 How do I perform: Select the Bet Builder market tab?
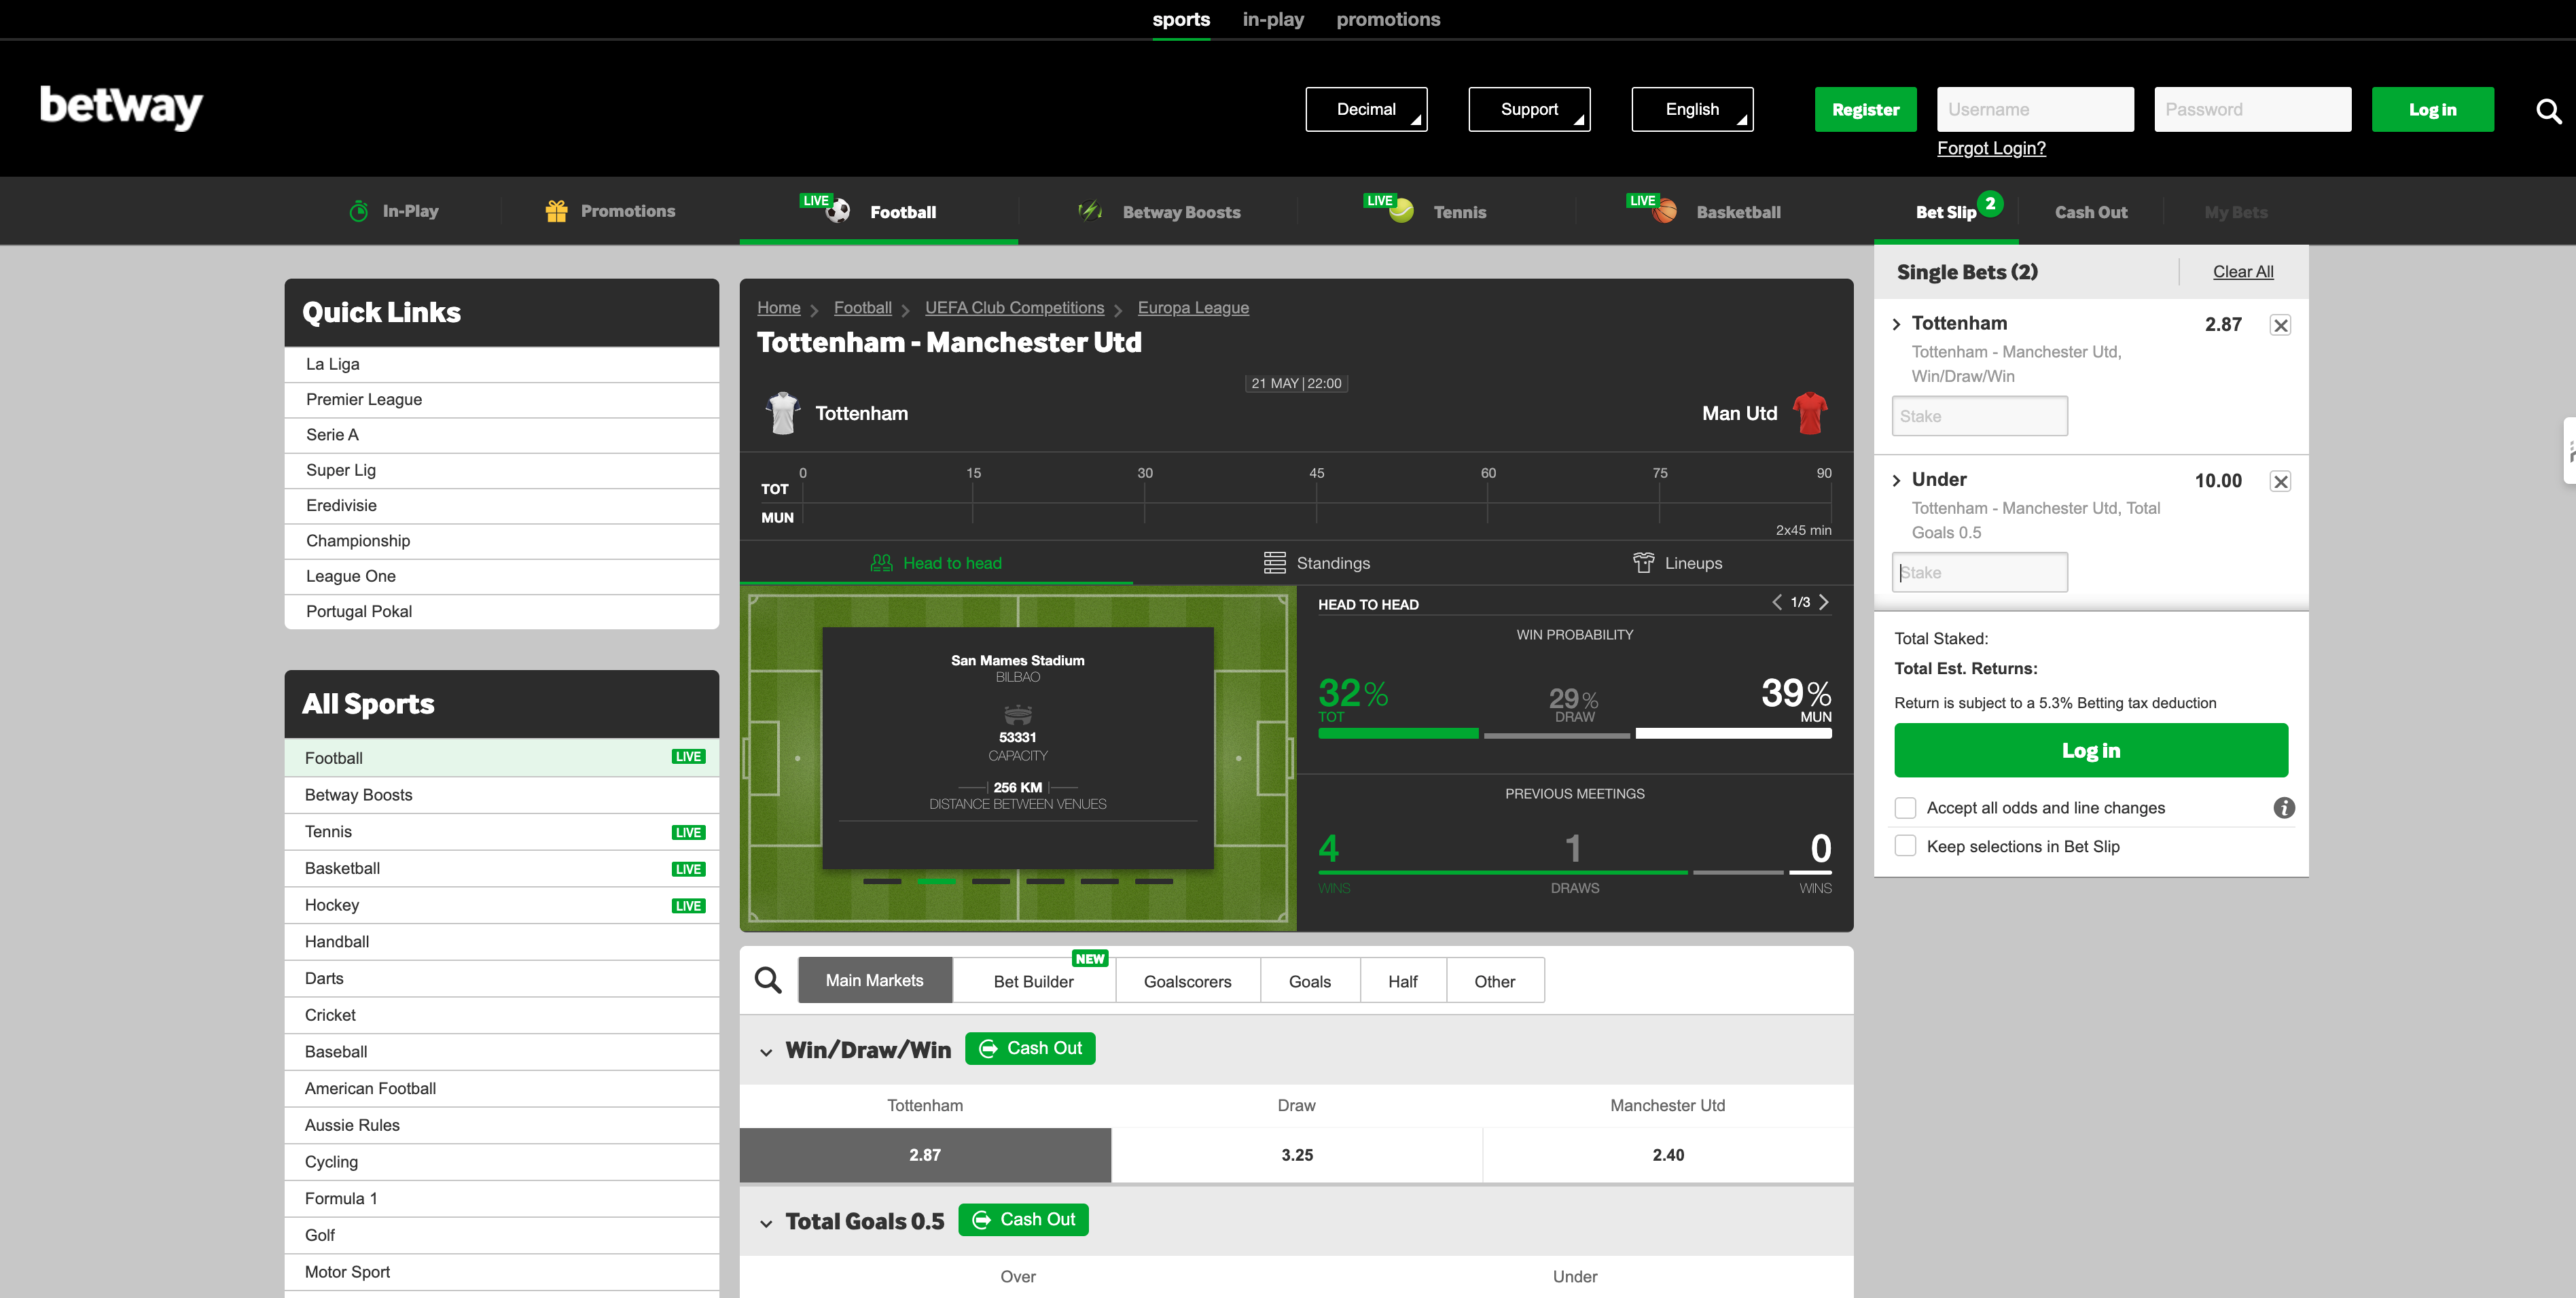pos(1033,981)
